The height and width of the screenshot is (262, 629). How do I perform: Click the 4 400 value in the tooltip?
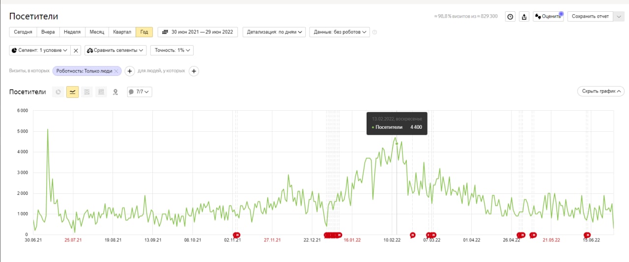pyautogui.click(x=416, y=127)
